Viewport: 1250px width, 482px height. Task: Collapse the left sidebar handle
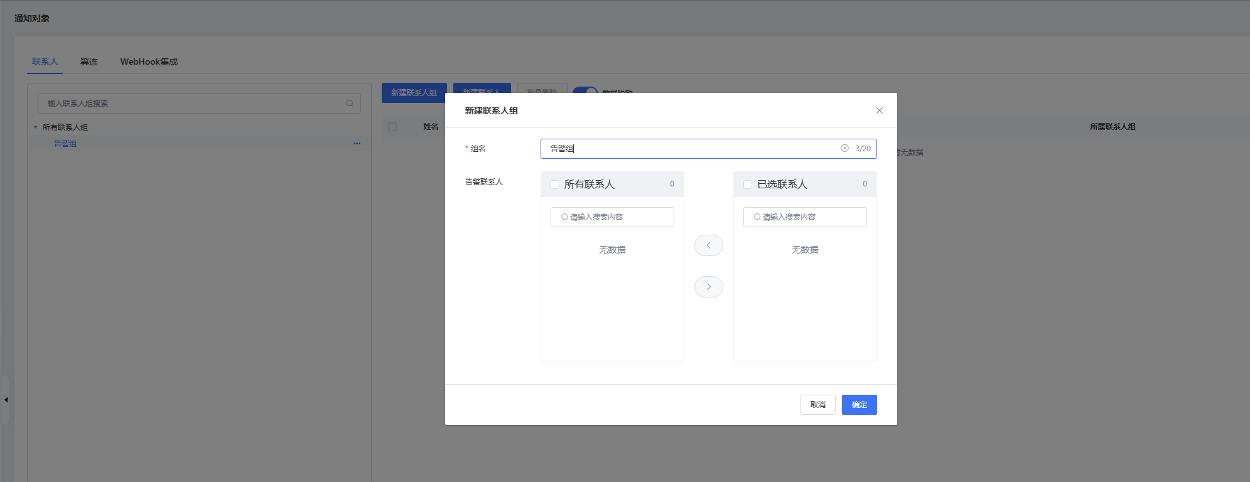pyautogui.click(x=6, y=400)
